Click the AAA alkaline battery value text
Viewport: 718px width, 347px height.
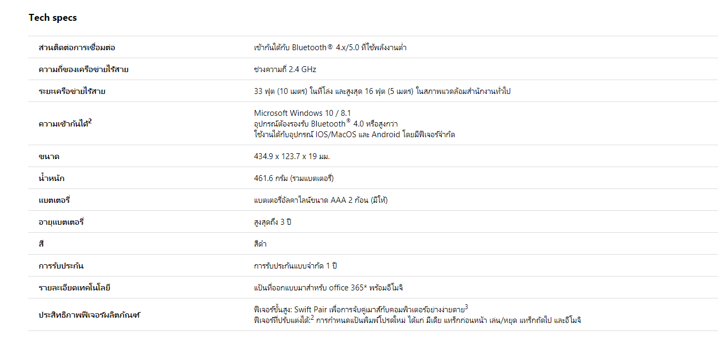321,200
